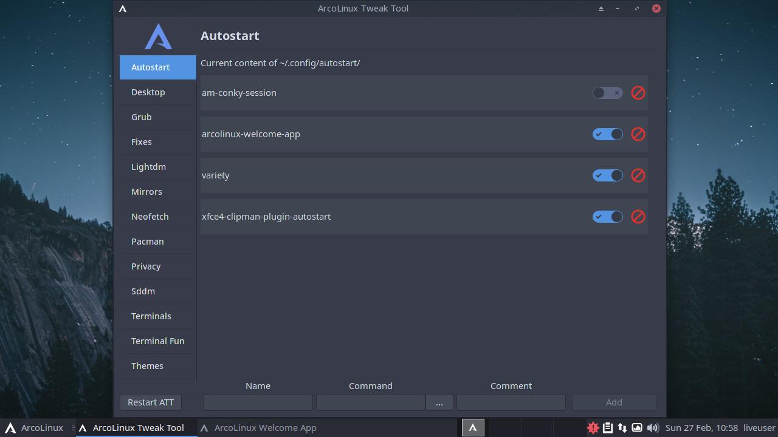The width and height of the screenshot is (778, 437).
Task: Click the am-conky-session entry name
Action: tap(239, 93)
